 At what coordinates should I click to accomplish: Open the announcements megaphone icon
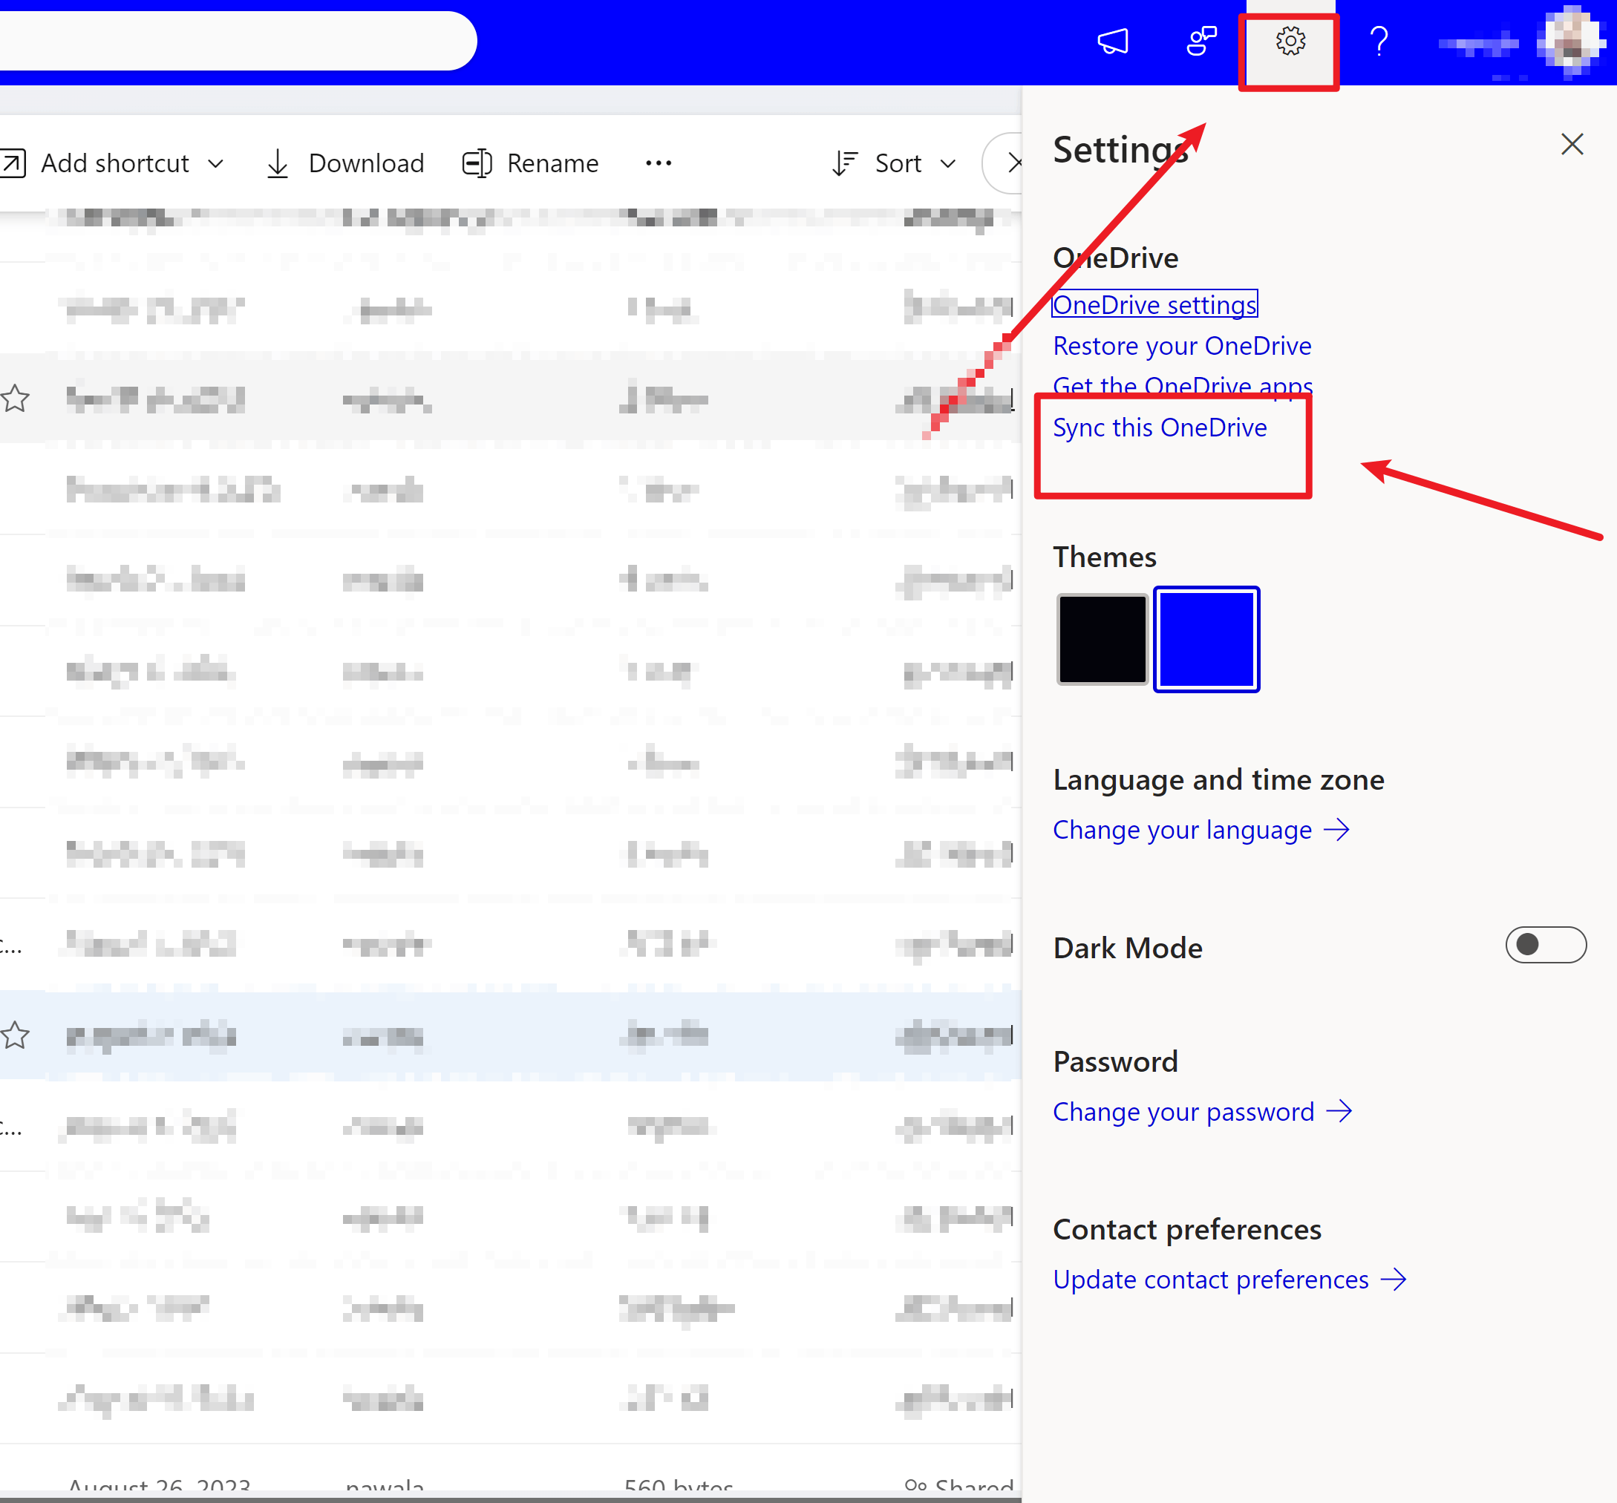tap(1113, 41)
